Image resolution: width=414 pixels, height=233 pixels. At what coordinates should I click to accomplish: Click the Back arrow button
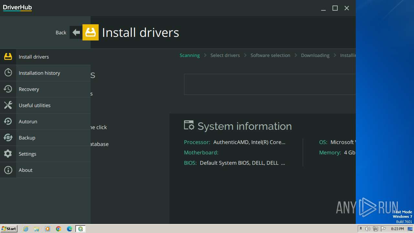76,32
